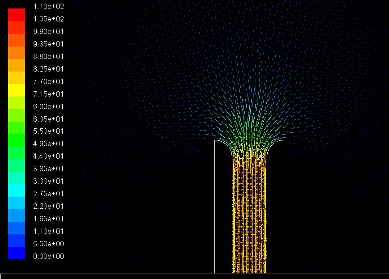
Task: Click the 1.05e+02 legend label
Action: (49, 19)
